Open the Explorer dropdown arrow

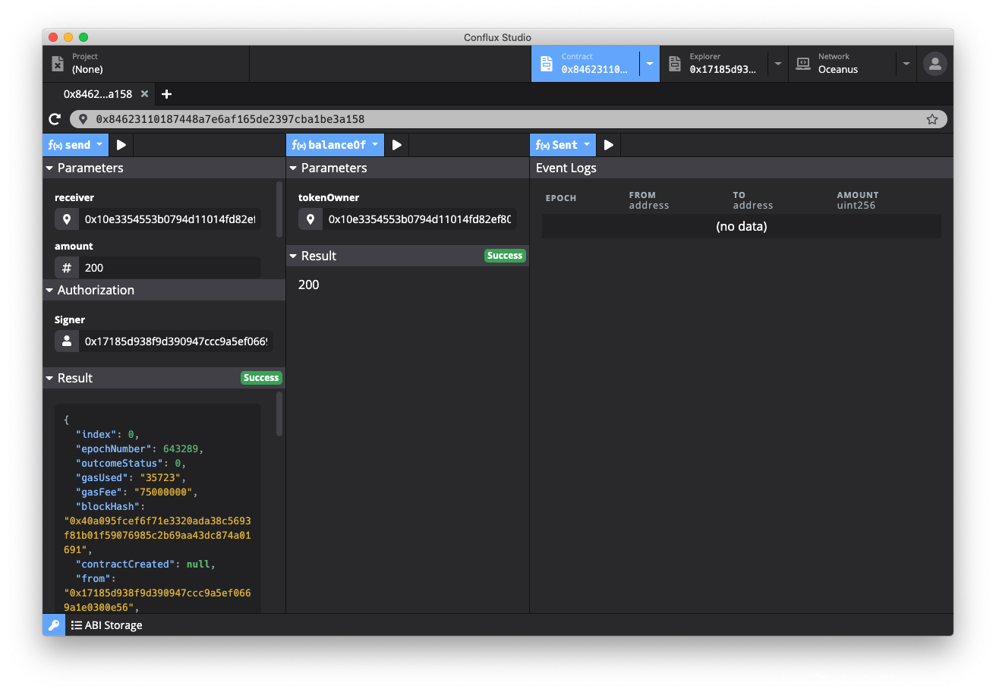tap(778, 64)
